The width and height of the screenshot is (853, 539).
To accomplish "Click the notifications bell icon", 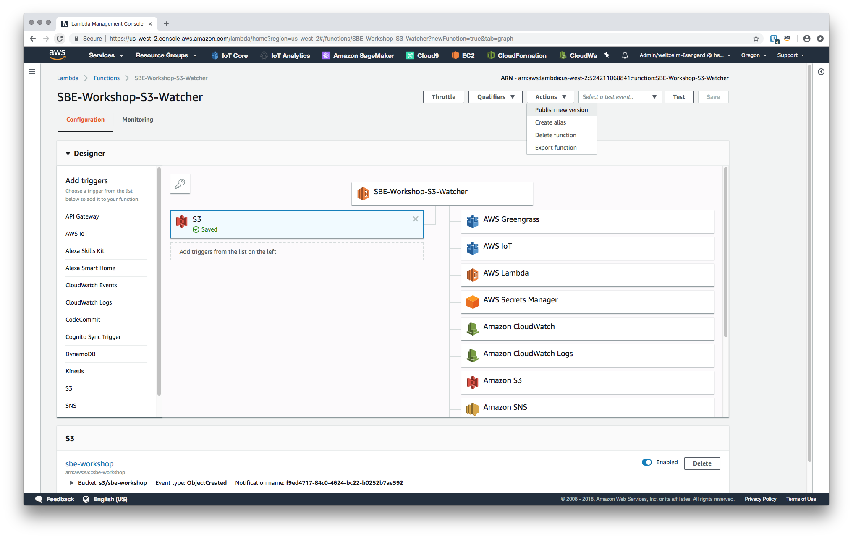I will (x=625, y=55).
